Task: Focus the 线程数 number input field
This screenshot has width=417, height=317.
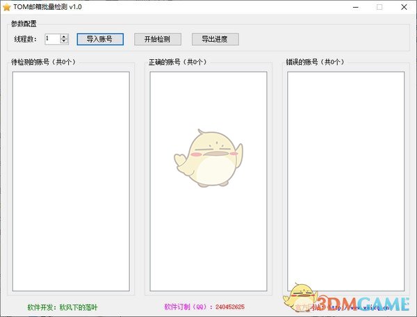Action: 53,39
